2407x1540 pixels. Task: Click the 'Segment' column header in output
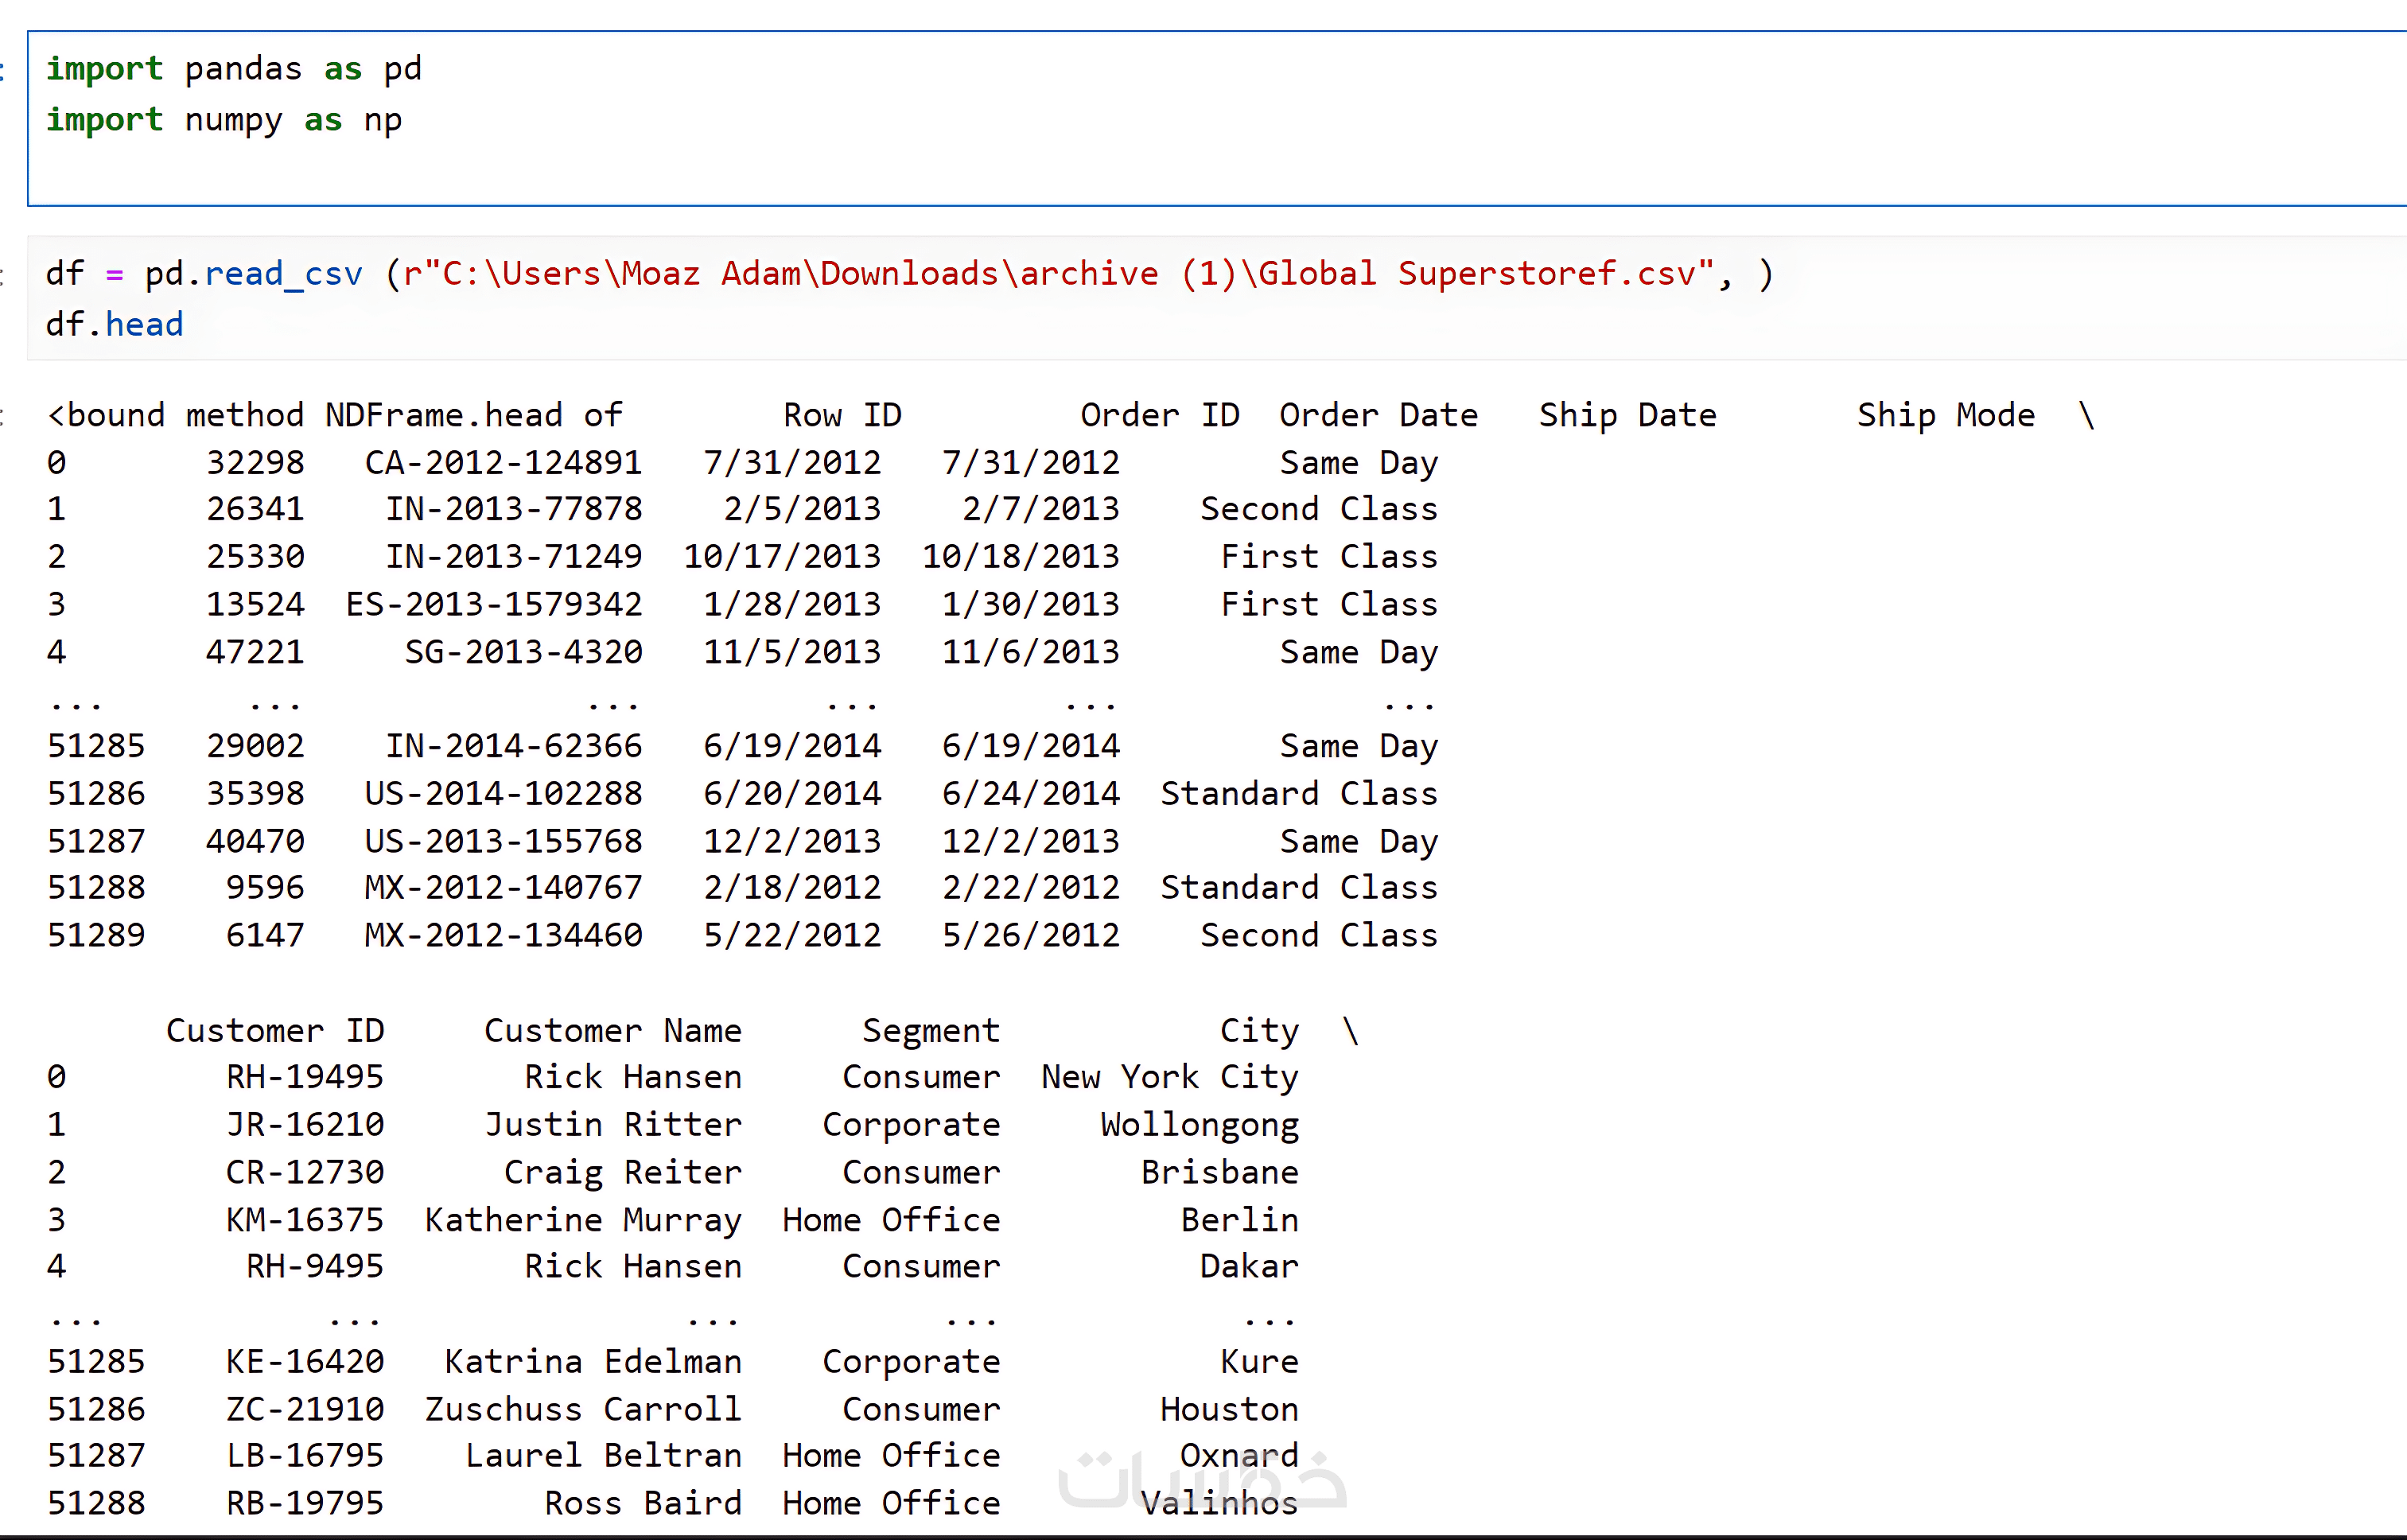click(x=930, y=1031)
